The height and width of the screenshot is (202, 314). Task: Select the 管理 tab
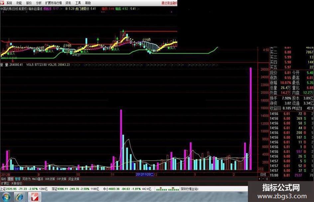pos(18,179)
